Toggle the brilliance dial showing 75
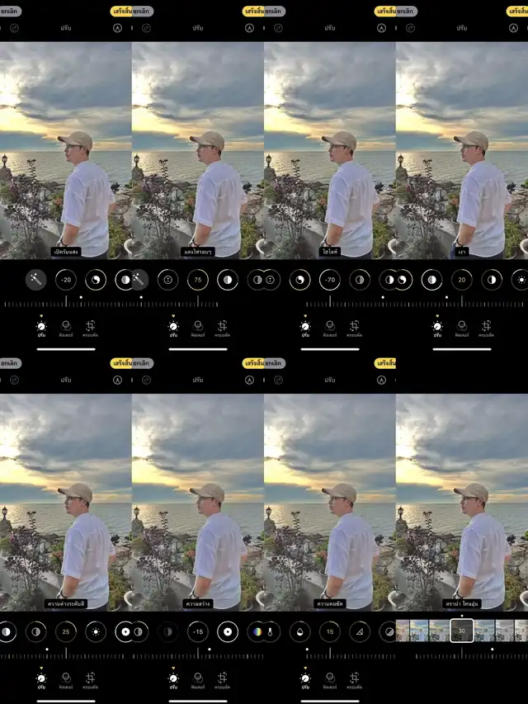 pyautogui.click(x=197, y=280)
